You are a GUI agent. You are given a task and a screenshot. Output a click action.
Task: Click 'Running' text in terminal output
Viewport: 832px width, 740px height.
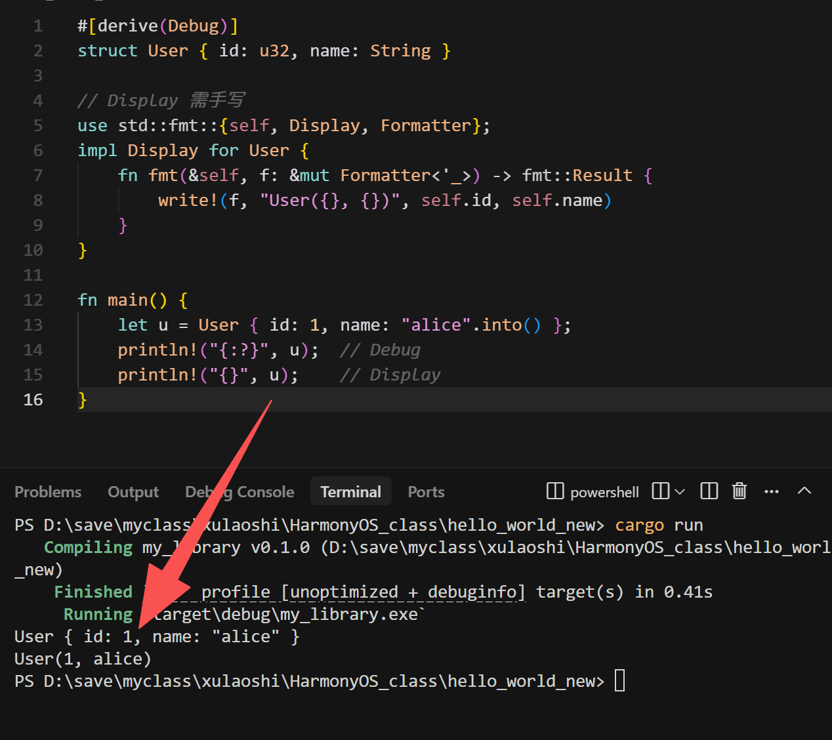point(98,614)
